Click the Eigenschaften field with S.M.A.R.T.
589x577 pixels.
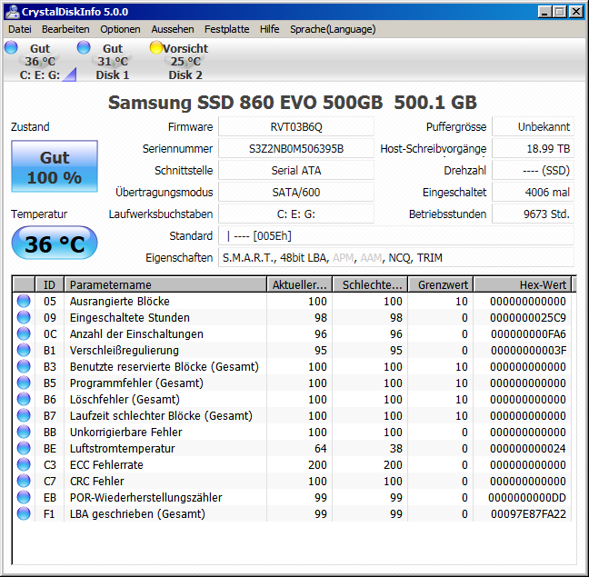[x=396, y=257]
